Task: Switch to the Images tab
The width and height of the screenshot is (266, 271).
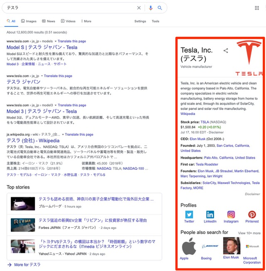Action: point(29,21)
